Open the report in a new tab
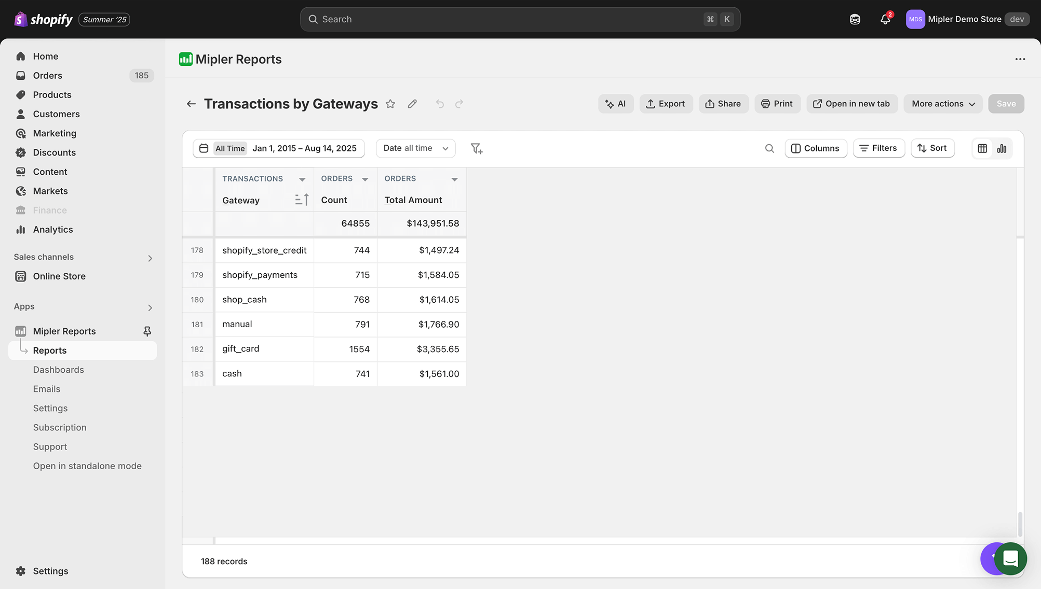The image size is (1041, 589). point(851,104)
